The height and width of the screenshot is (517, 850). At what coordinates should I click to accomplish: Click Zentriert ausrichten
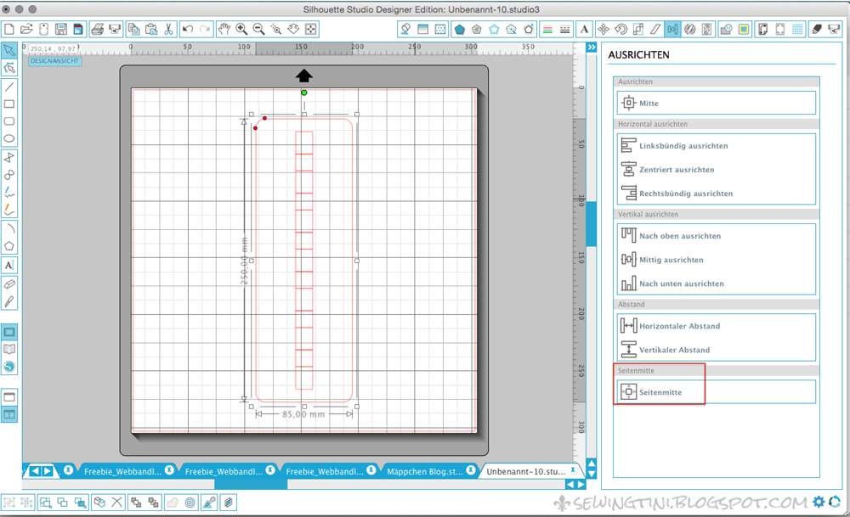[x=716, y=170]
